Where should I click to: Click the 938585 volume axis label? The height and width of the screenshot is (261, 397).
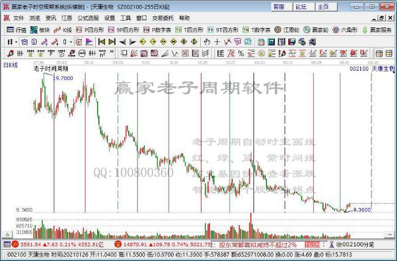pos(24,220)
